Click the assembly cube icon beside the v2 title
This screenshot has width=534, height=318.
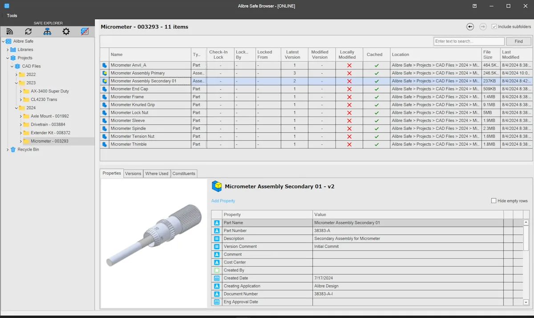(x=217, y=187)
